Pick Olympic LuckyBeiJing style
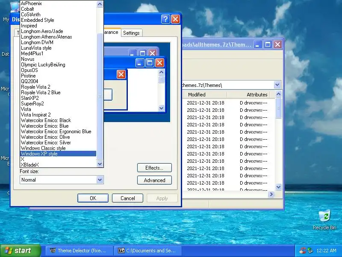This screenshot has height=257, width=342. click(58, 65)
